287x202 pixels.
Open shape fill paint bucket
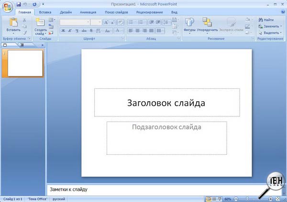[x=249, y=20]
